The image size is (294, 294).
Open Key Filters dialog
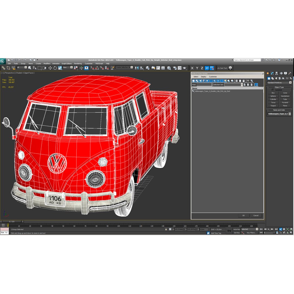point(252,233)
